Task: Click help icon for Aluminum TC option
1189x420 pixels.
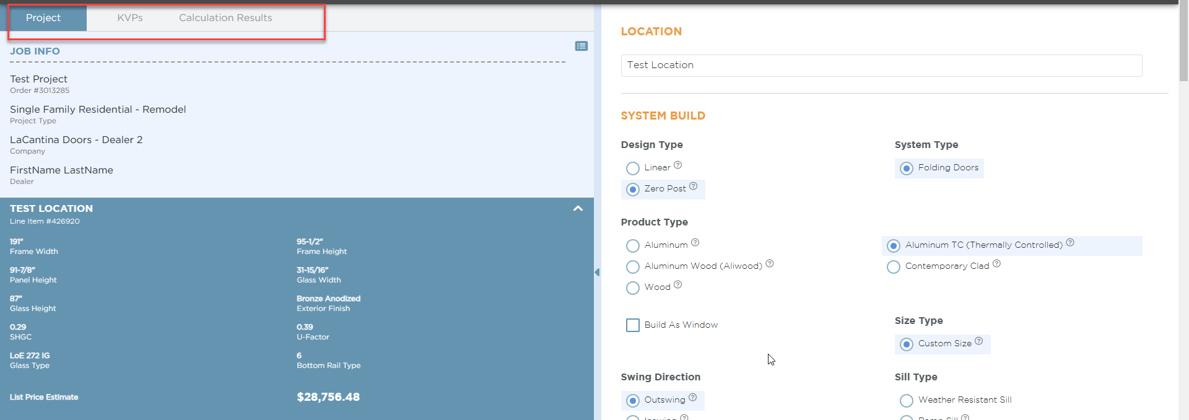Action: coord(1070,242)
